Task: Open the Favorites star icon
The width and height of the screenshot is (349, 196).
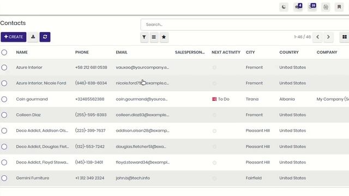Action: (x=164, y=37)
